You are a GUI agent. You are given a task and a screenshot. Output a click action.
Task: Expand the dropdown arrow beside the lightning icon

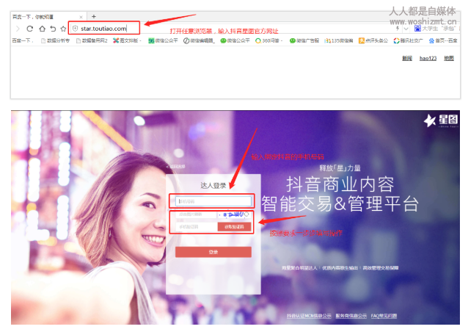(x=406, y=29)
